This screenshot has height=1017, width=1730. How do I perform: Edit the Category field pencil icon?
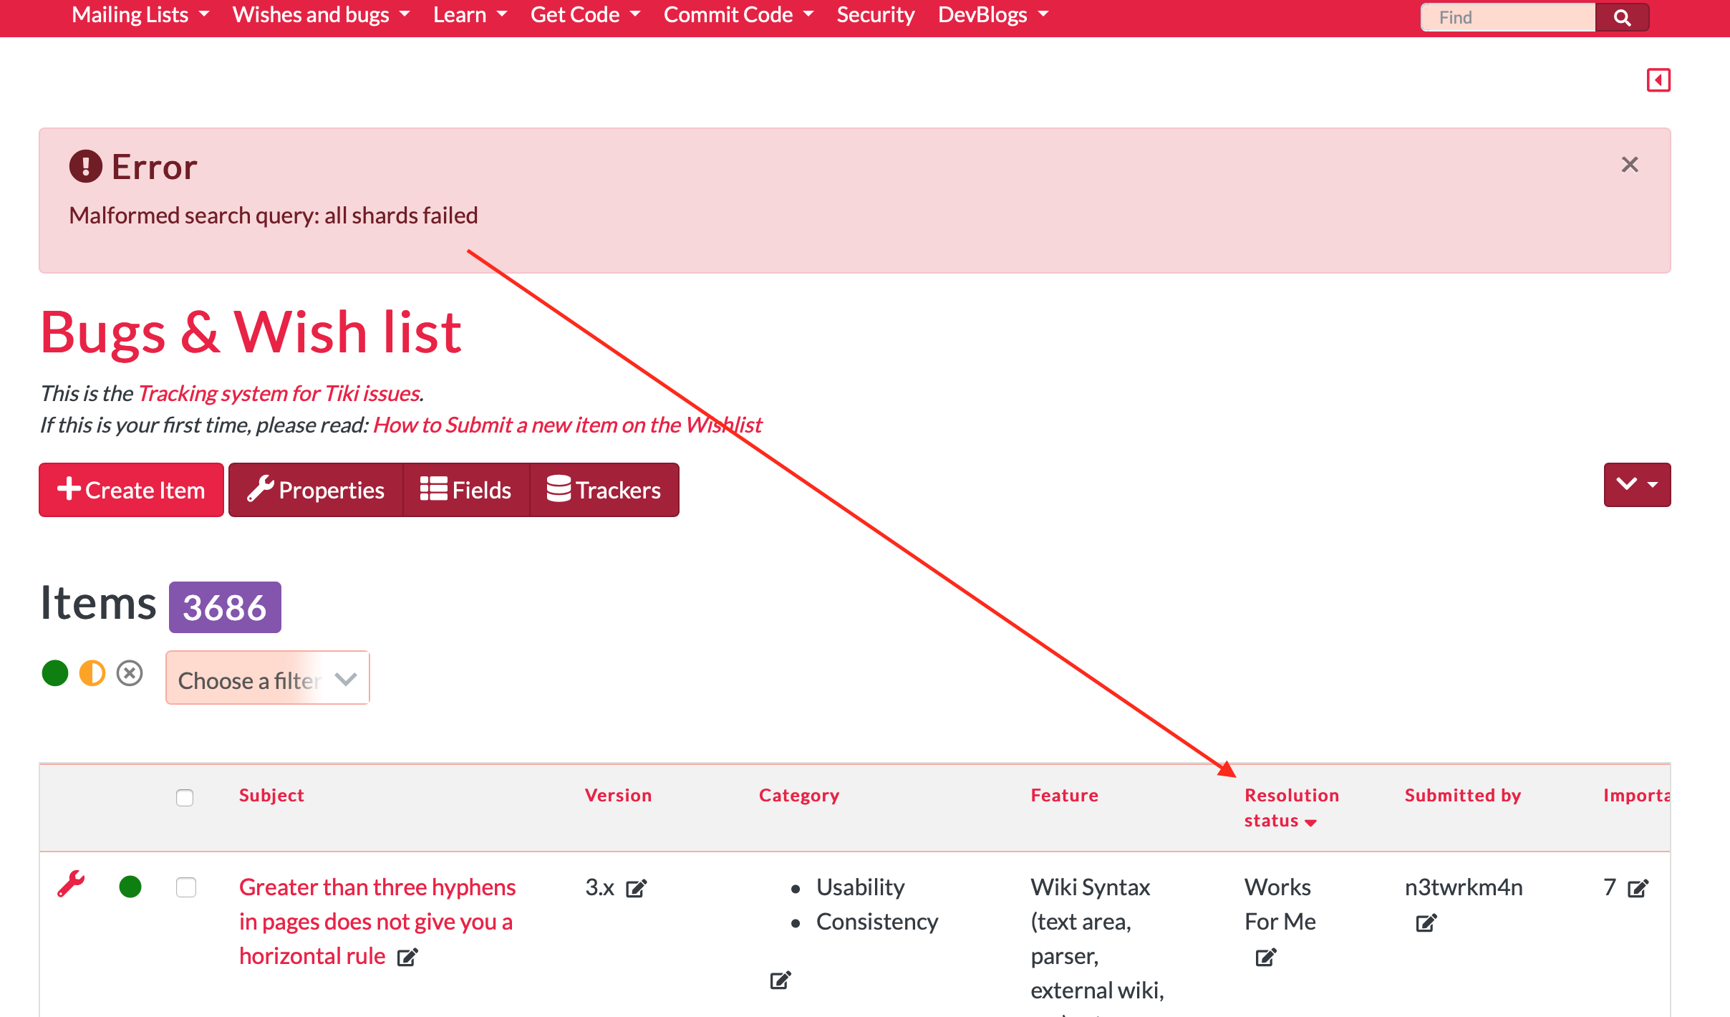point(781,980)
